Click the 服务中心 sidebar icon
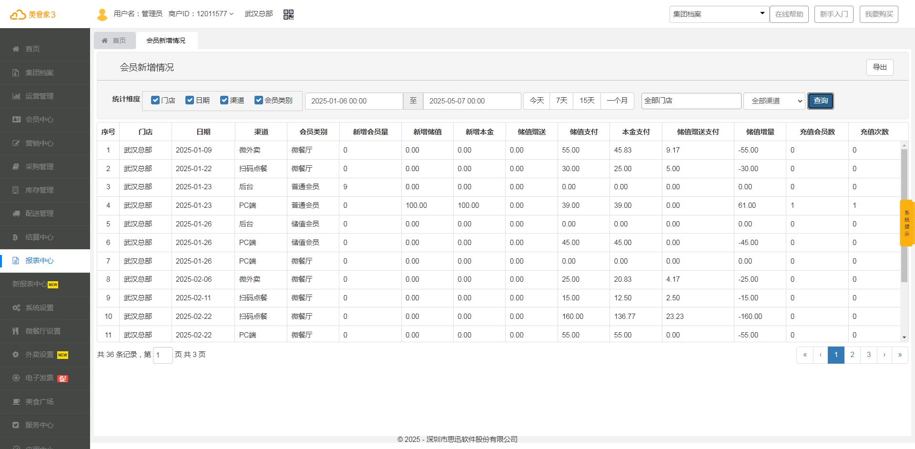Screen dimensions: 915x449 [x=16, y=425]
